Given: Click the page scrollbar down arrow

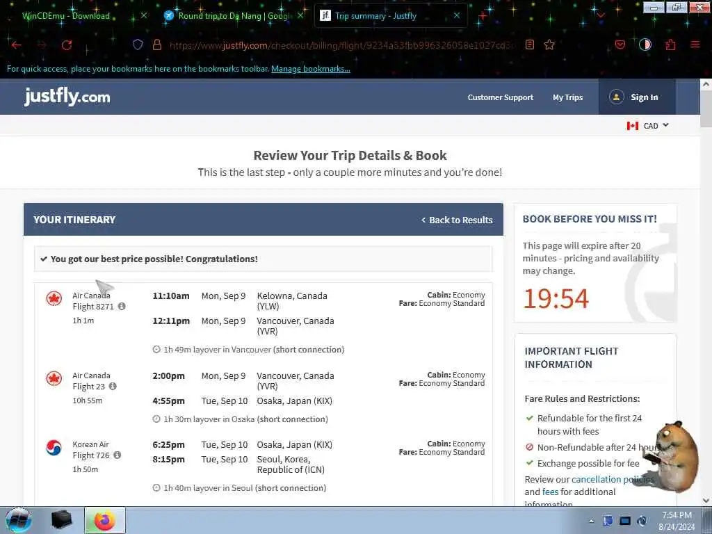Looking at the screenshot, I should coord(706,501).
